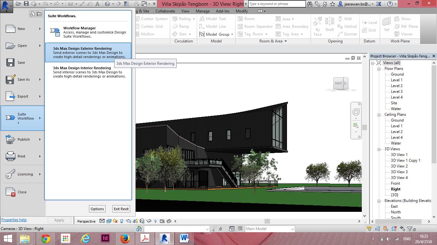Collapse the 3D Views node in Project Browser
The height and width of the screenshot is (245, 437).
[x=379, y=149]
